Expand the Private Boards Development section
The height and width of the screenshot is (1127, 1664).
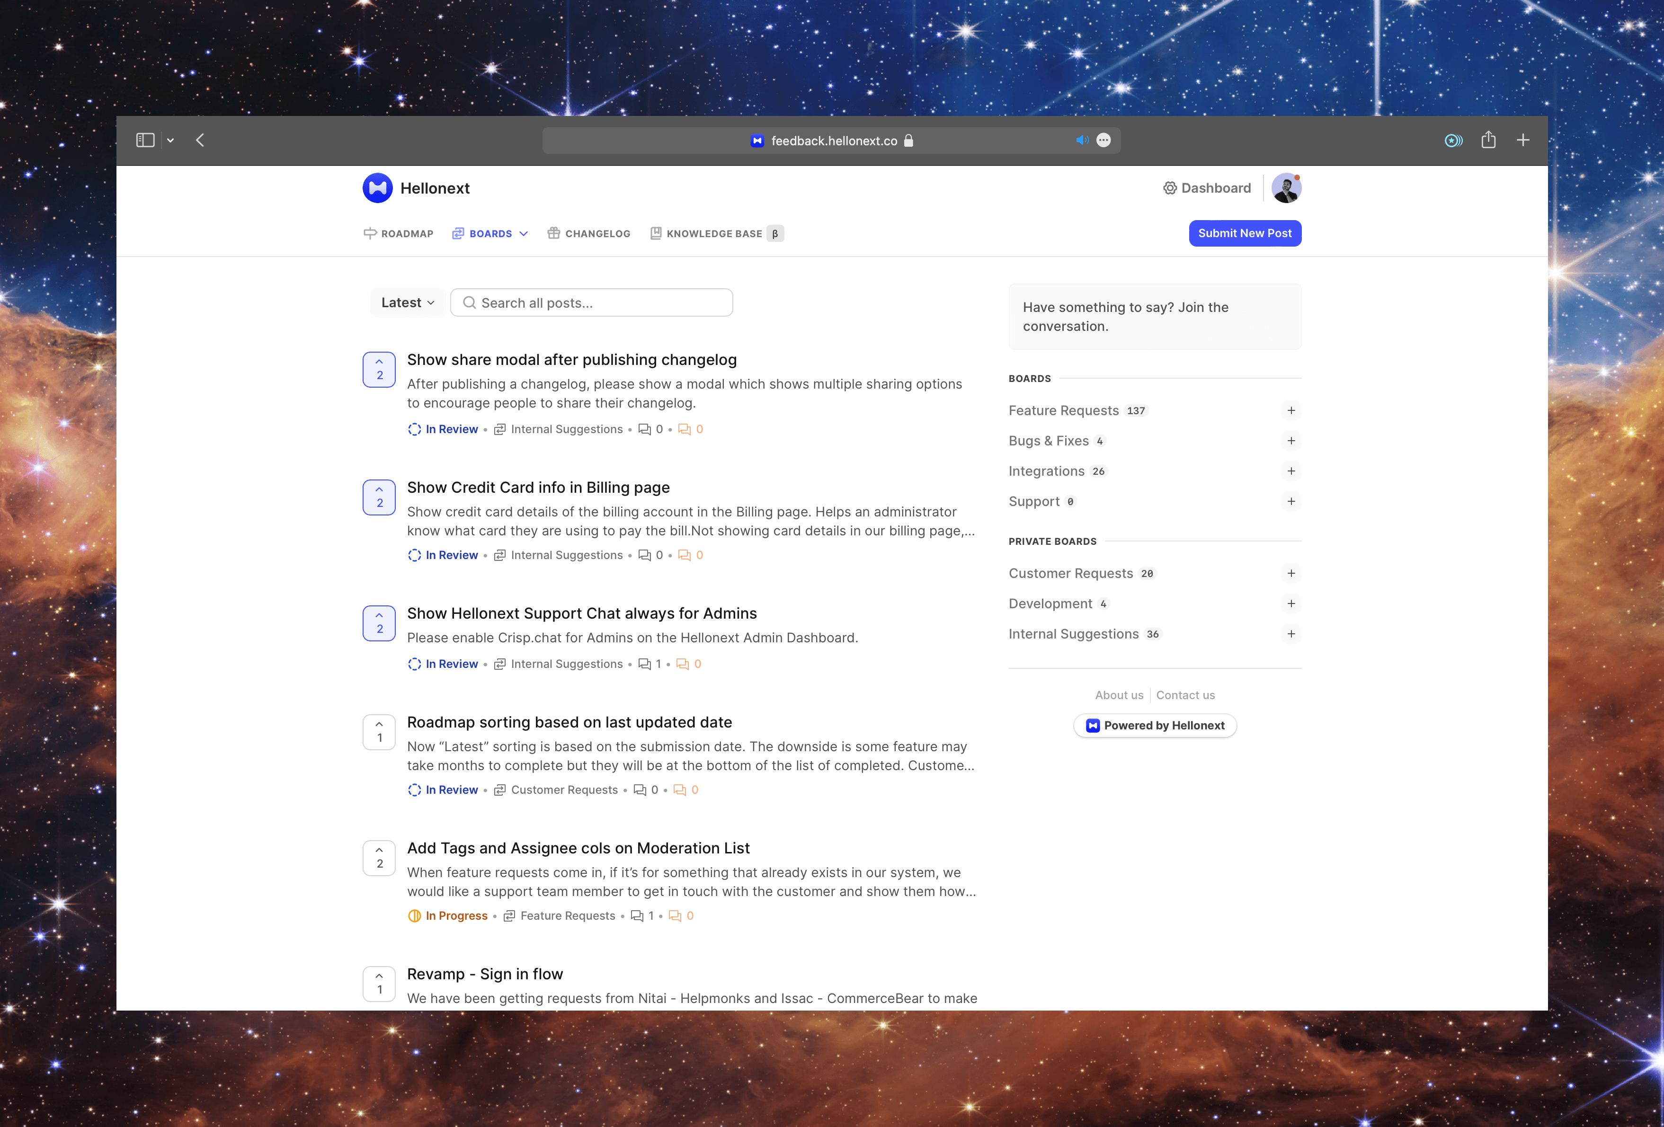[x=1292, y=603]
